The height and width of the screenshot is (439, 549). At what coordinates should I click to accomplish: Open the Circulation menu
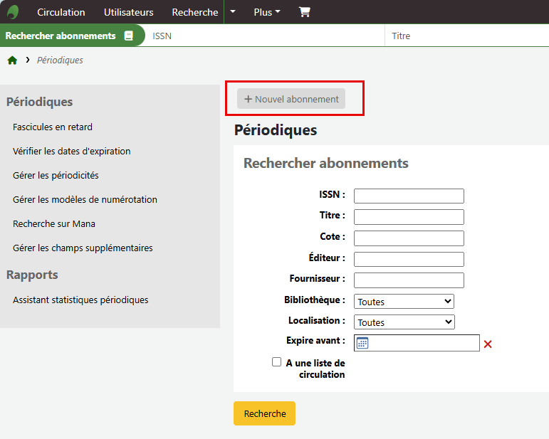tap(61, 12)
